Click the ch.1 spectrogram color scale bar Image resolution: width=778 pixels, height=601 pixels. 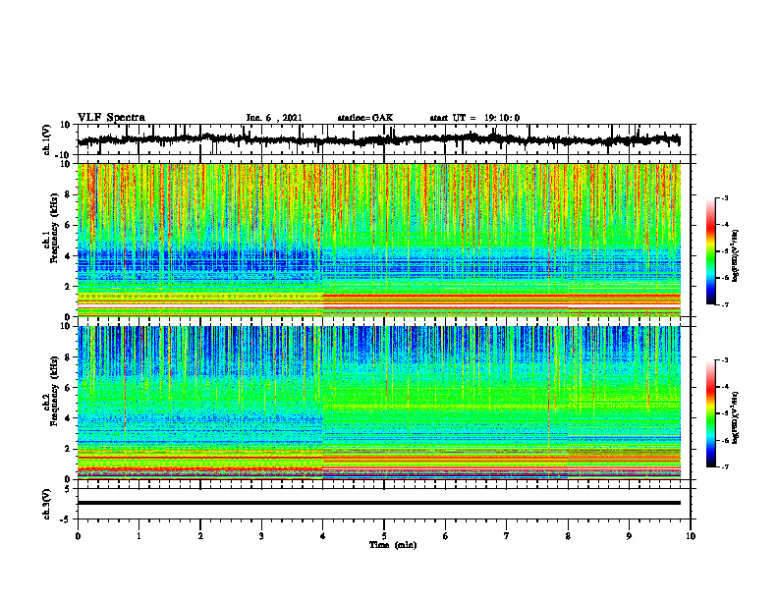coord(711,251)
